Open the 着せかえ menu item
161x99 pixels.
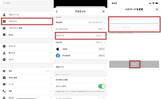tap(27, 53)
